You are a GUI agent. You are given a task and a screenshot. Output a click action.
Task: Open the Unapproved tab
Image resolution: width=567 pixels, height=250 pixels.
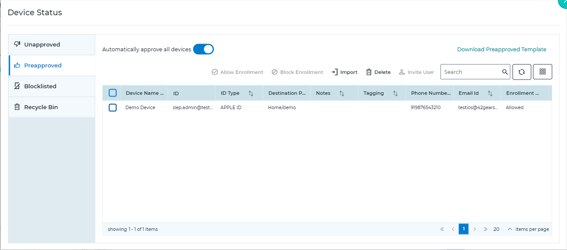(x=52, y=45)
